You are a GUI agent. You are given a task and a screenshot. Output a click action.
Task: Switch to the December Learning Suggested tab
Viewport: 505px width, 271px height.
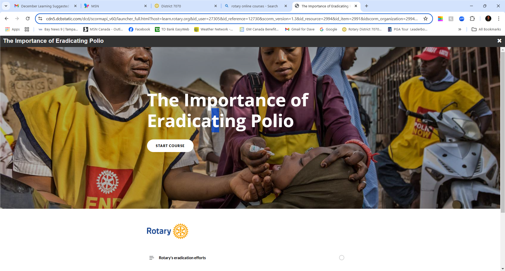click(x=45, y=6)
